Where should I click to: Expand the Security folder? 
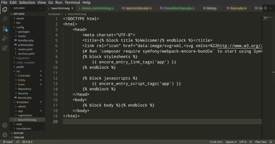coord(23,93)
